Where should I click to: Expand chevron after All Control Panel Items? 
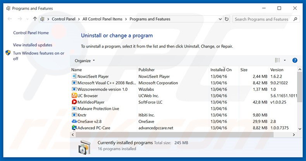click(126, 19)
